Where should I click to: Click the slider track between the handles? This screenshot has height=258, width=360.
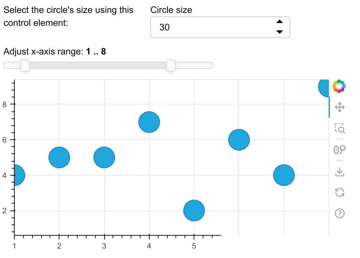pos(98,65)
